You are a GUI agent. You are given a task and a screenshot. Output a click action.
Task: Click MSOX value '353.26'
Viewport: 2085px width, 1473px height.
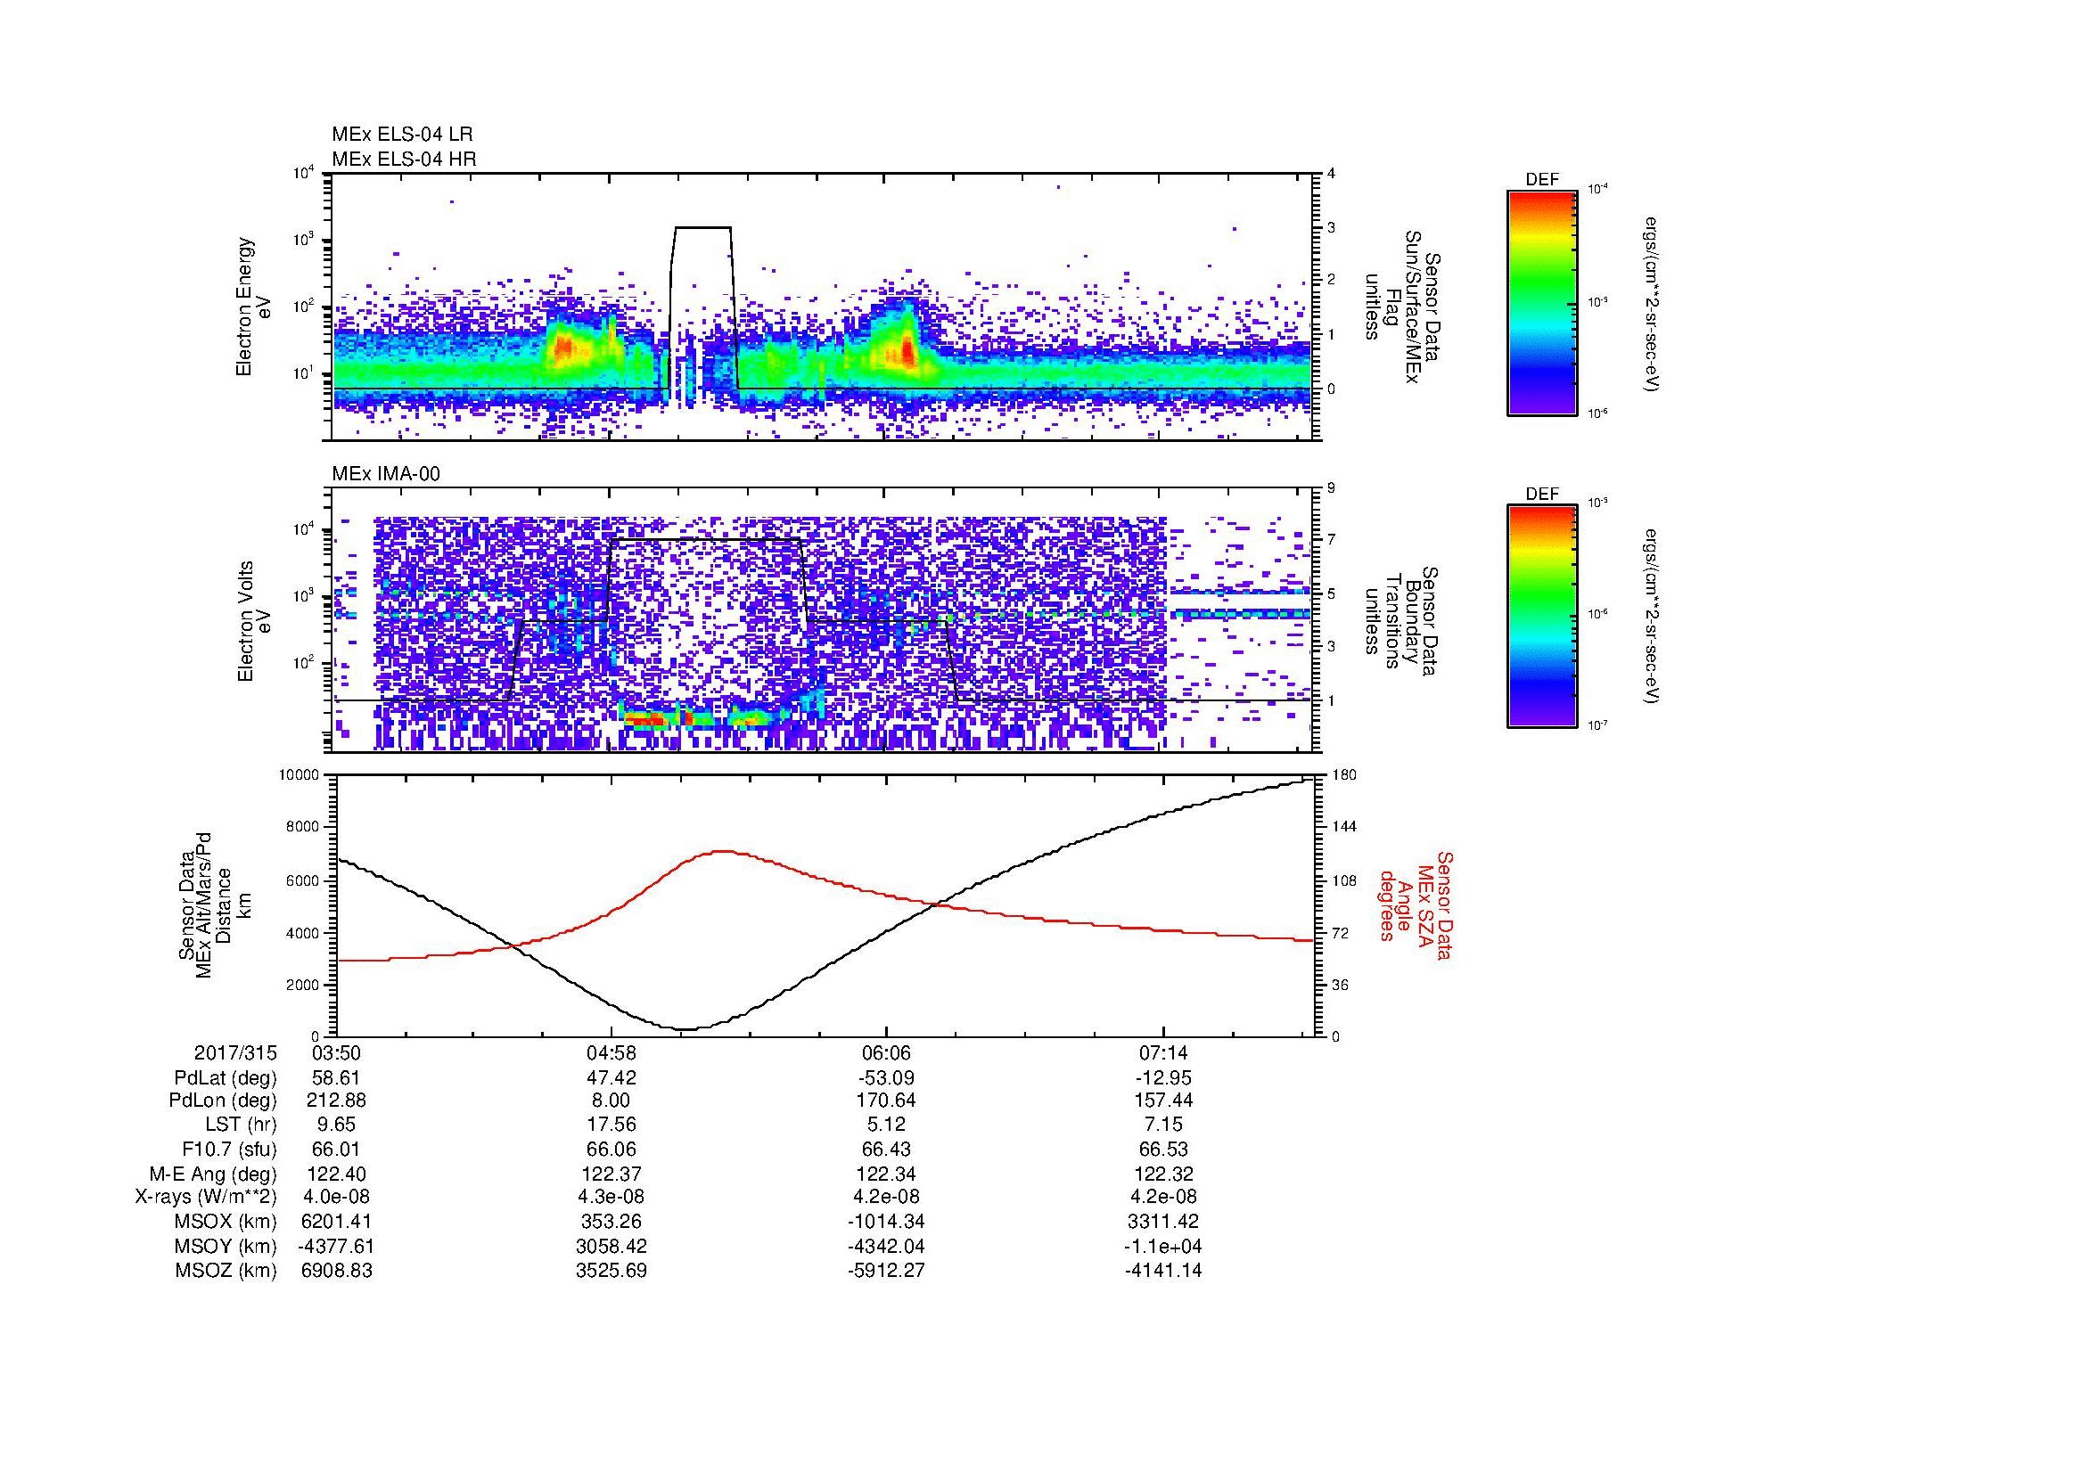pyautogui.click(x=612, y=1222)
